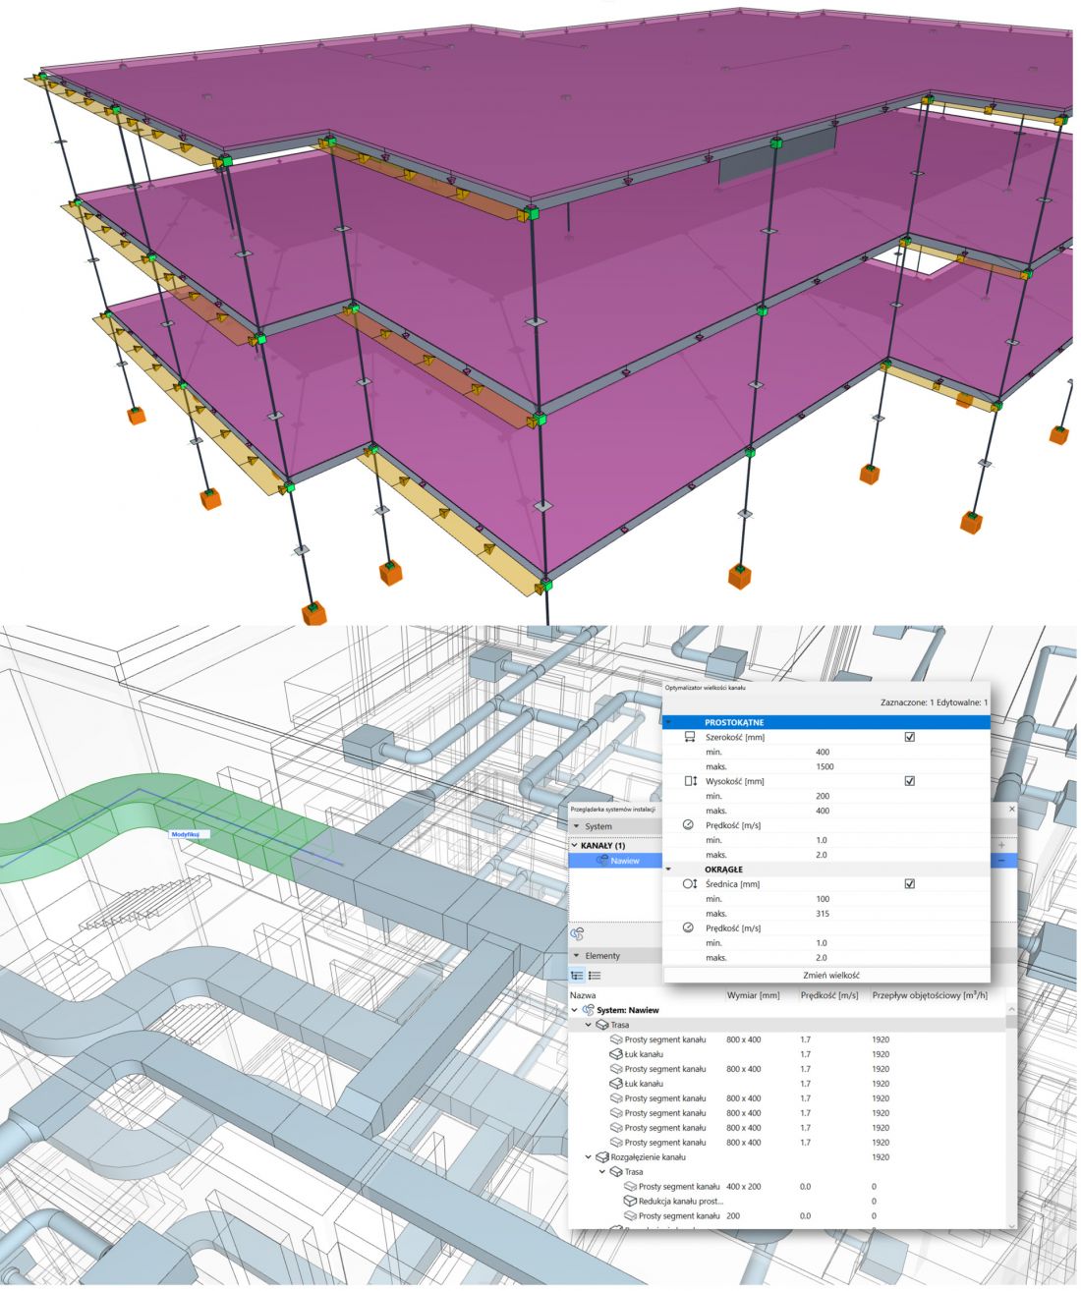Switch elements to flat list view icon
Viewport: 1081px width, 1291px height.
(595, 978)
